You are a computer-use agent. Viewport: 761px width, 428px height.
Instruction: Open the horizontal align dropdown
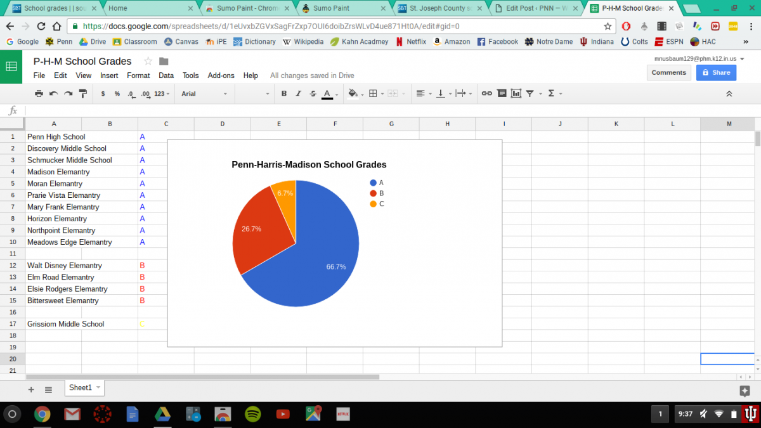pyautogui.click(x=423, y=93)
